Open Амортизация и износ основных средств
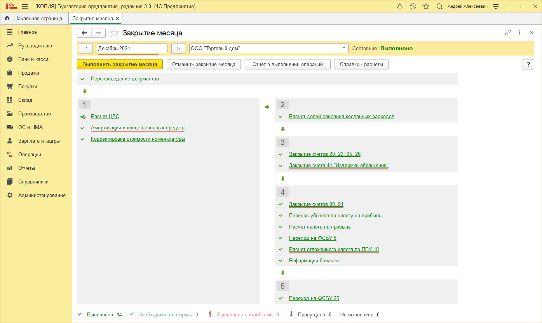 pos(138,127)
